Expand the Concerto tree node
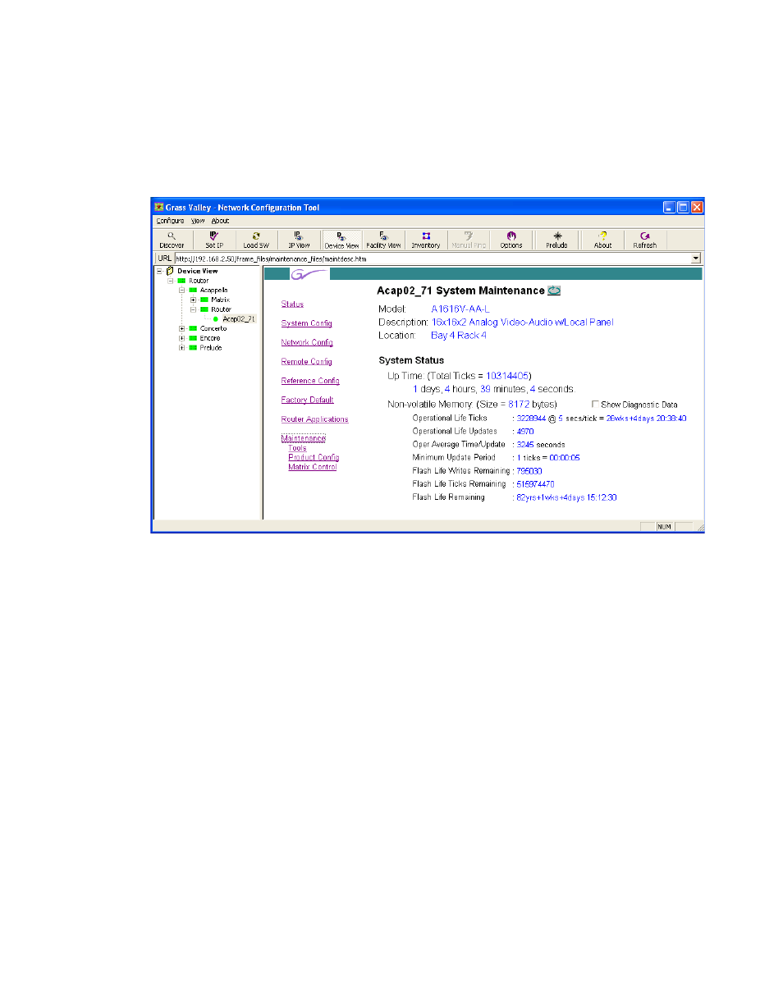The image size is (783, 1007). click(x=181, y=328)
